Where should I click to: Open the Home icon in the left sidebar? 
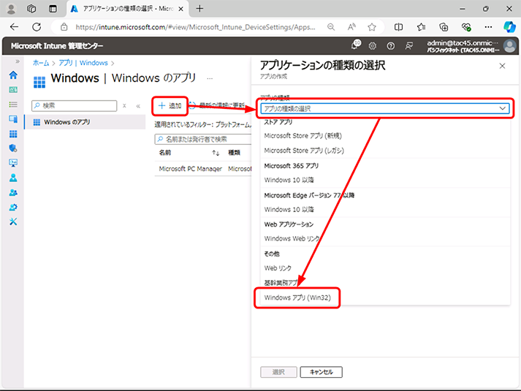(x=13, y=75)
